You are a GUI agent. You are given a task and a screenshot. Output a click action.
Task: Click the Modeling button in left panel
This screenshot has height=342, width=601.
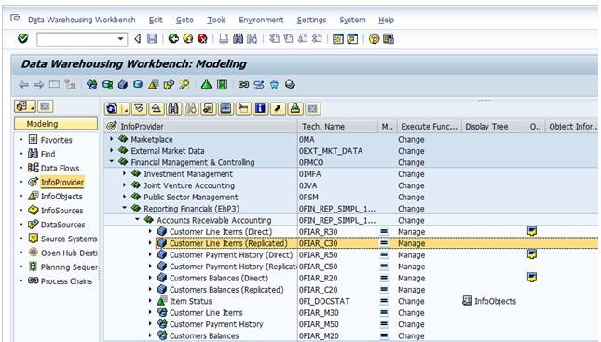click(x=56, y=124)
